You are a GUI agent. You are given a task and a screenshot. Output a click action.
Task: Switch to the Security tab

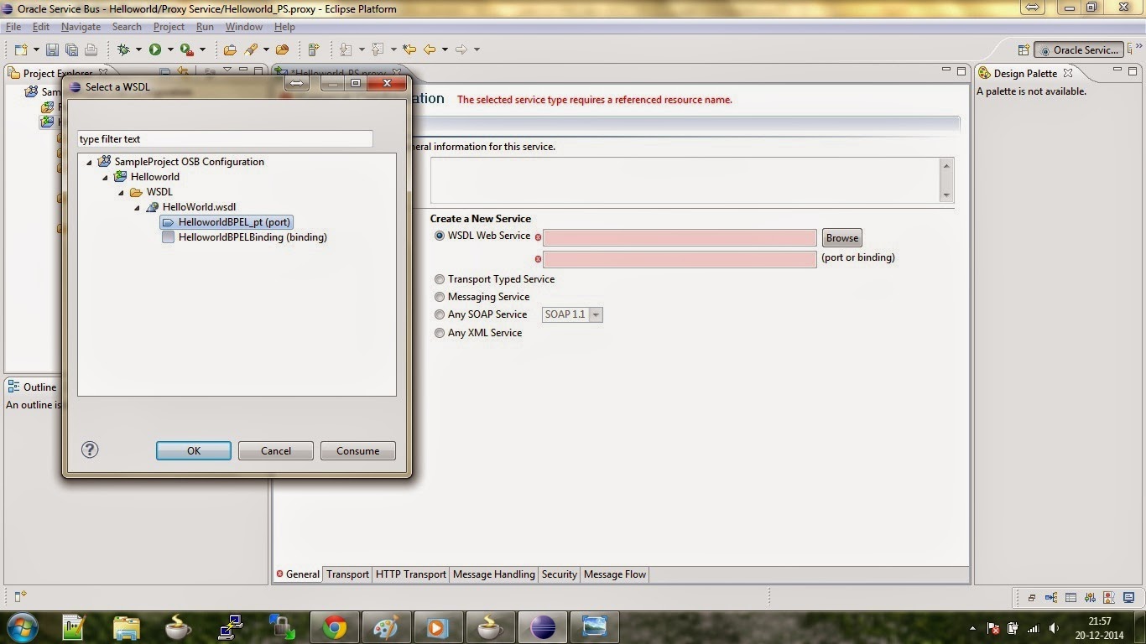(x=559, y=574)
